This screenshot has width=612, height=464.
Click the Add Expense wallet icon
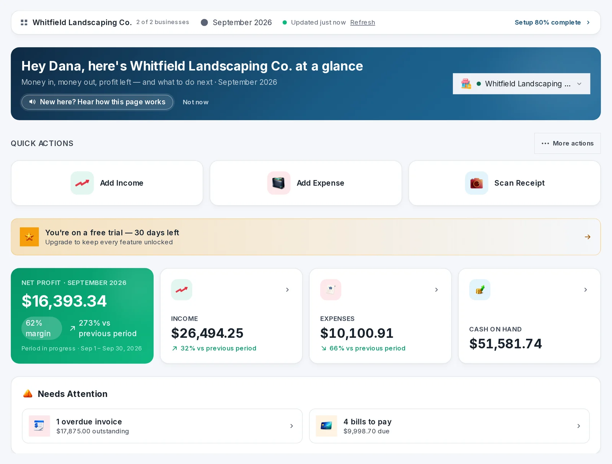tap(279, 183)
